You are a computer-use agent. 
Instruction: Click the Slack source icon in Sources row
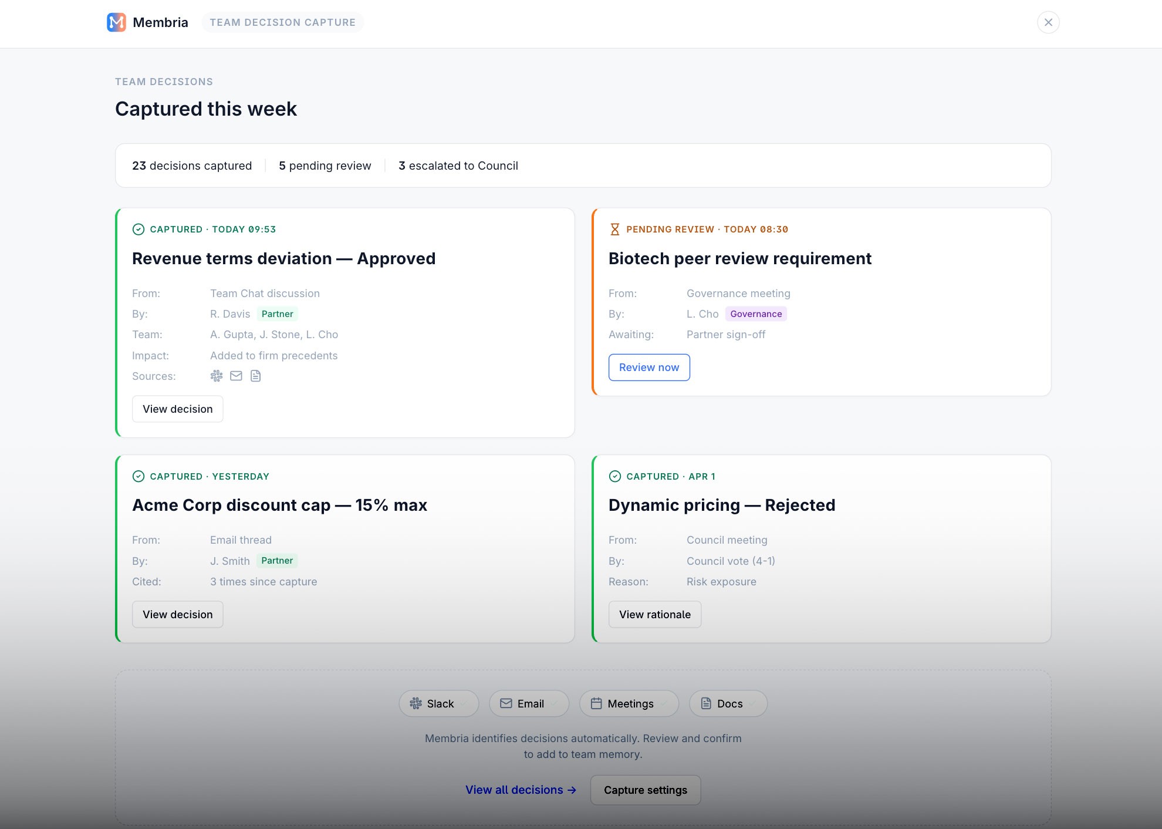coord(217,376)
